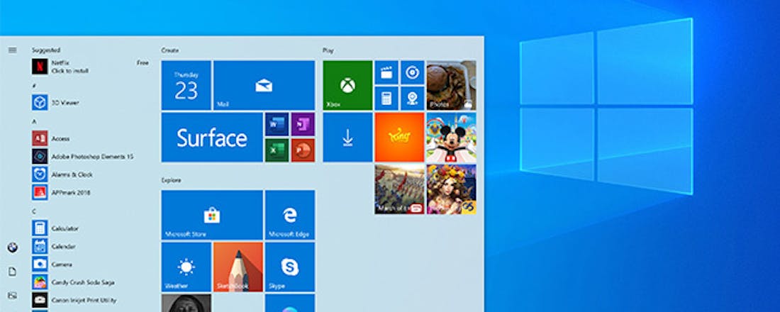Open the SketchBook tile
This screenshot has height=312, width=780.
(238, 267)
